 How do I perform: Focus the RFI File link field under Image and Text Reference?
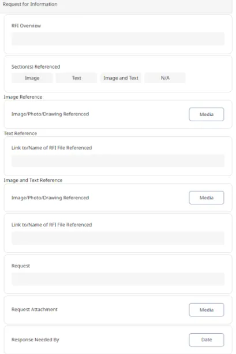118,238
